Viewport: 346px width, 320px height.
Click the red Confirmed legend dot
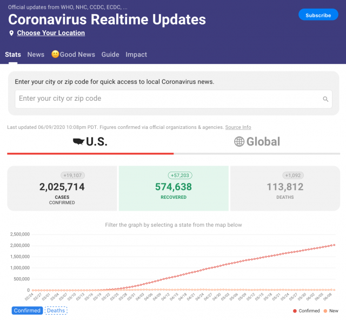pyautogui.click(x=295, y=311)
